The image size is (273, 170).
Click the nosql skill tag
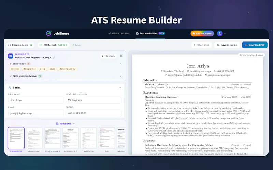click(x=43, y=69)
